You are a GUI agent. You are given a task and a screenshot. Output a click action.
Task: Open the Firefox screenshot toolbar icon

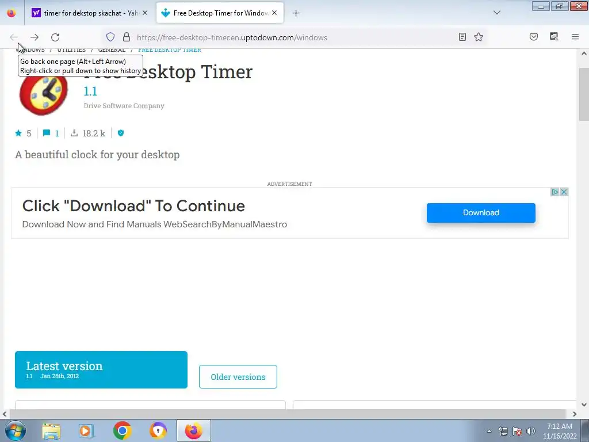pyautogui.click(x=554, y=36)
